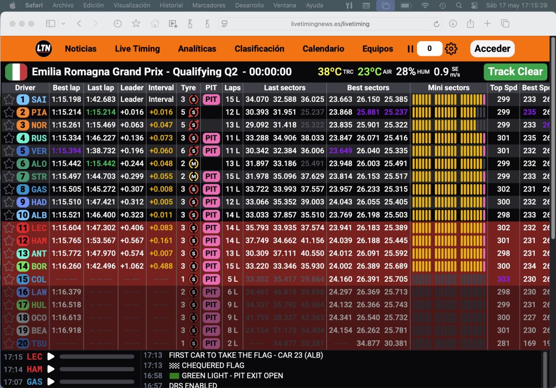Toggle Safari sidebar button

50,24
